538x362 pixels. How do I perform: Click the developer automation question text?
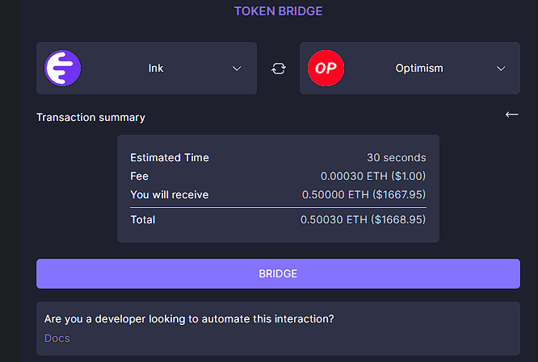point(189,318)
